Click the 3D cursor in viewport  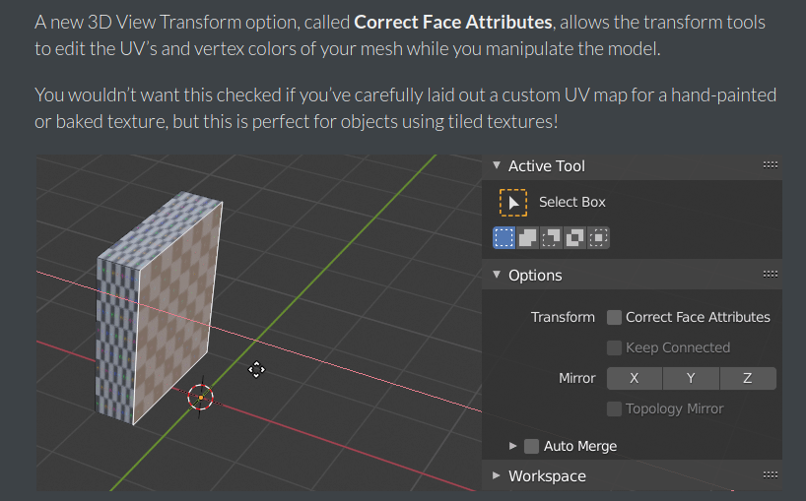200,398
